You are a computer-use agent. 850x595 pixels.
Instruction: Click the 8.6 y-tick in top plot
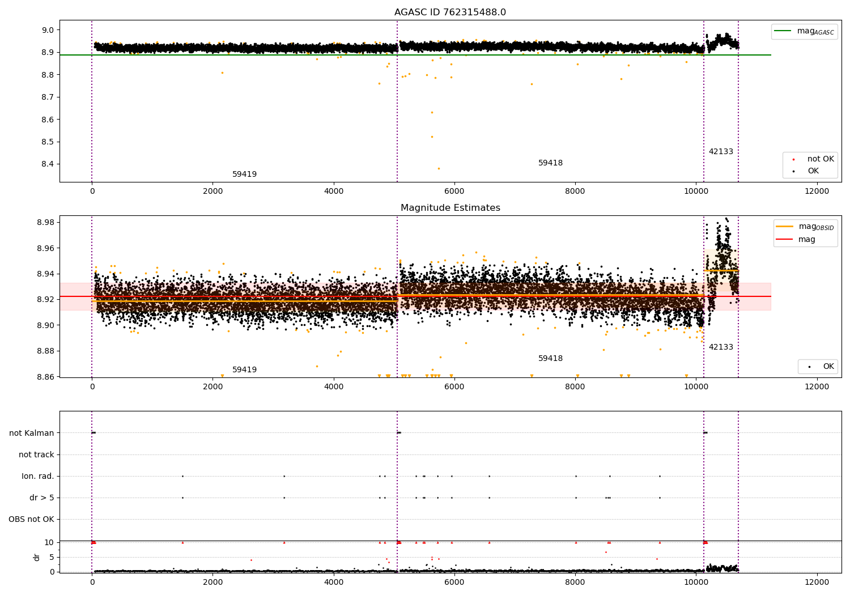coord(48,120)
